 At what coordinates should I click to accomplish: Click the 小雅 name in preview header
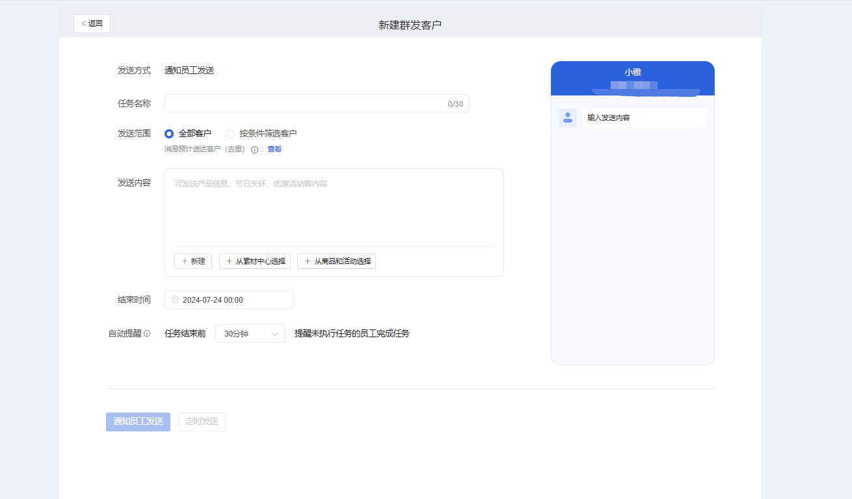tap(633, 72)
